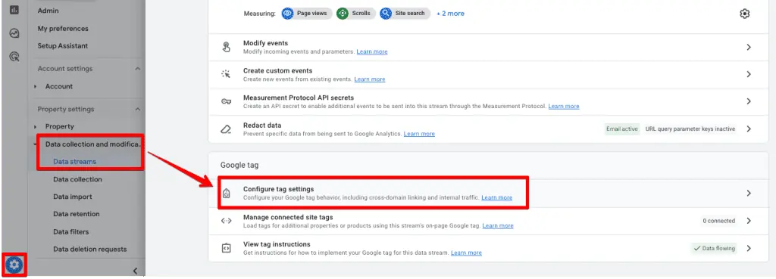The width and height of the screenshot is (776, 279).
Task: Open Create custom events right chevron
Action: point(749,74)
